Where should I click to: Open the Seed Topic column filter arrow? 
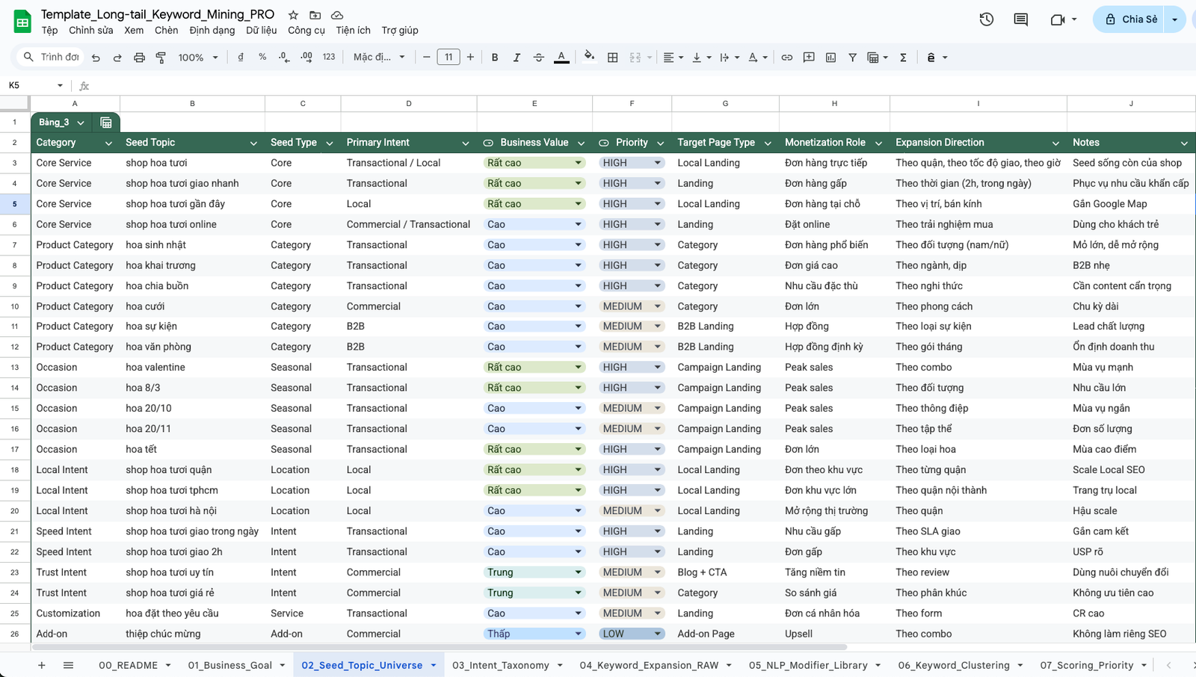253,143
